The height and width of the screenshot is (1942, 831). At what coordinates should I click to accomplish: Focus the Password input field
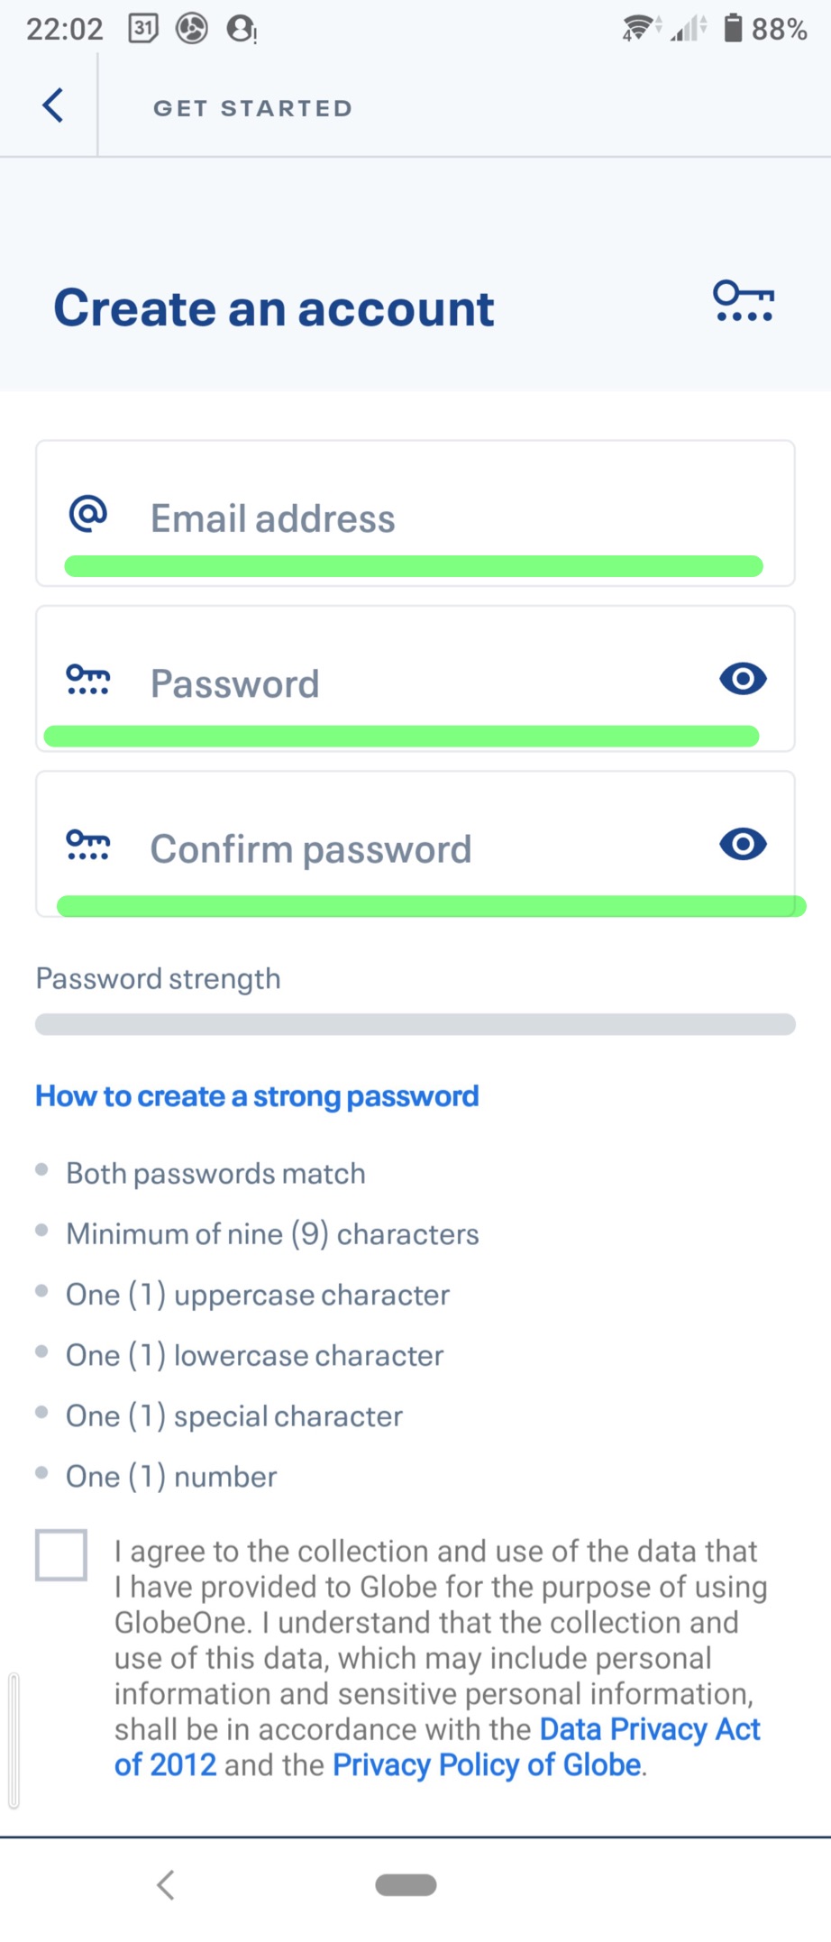[415, 683]
